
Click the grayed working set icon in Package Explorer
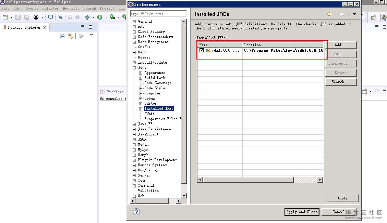[81, 36]
